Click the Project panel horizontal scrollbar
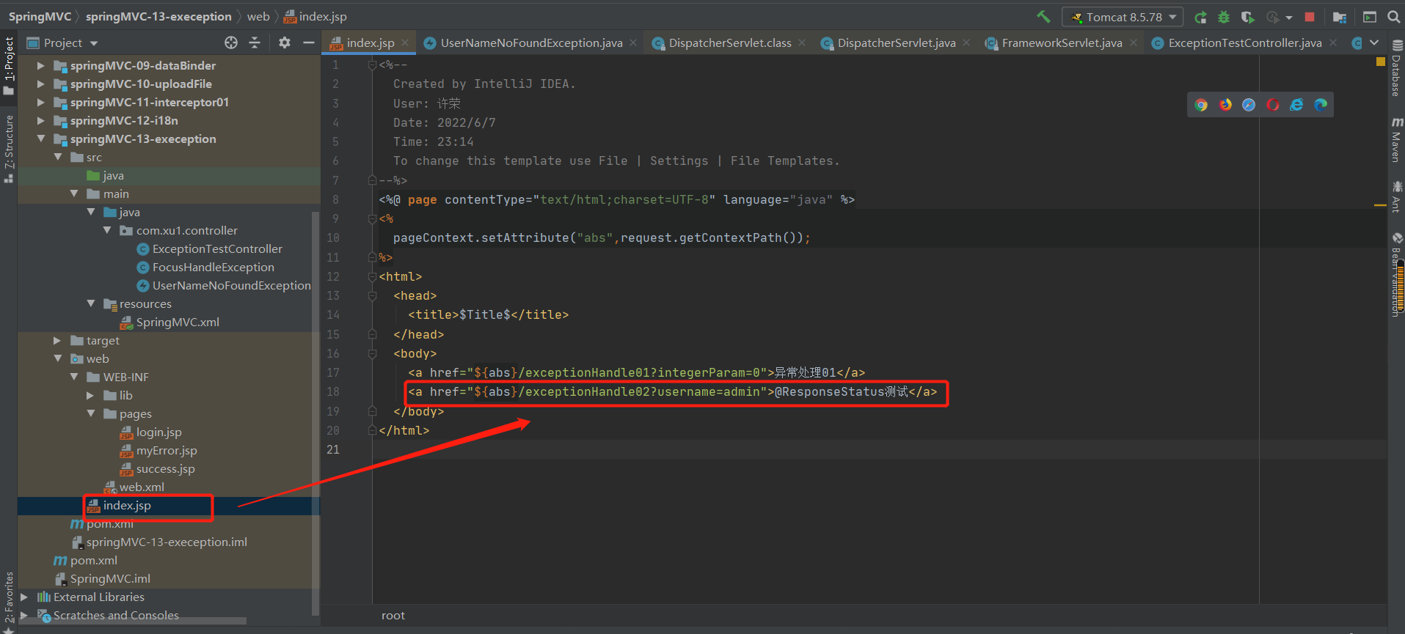This screenshot has width=1405, height=634. 132,620
